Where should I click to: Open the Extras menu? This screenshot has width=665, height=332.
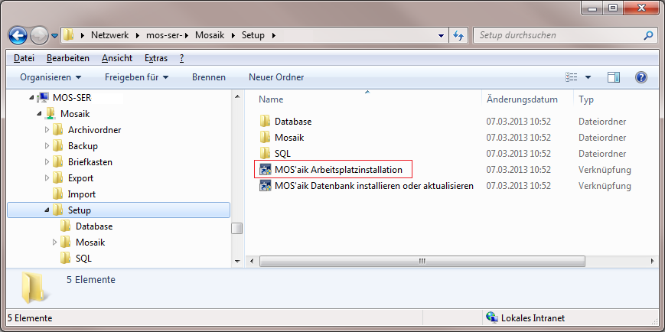(x=155, y=58)
